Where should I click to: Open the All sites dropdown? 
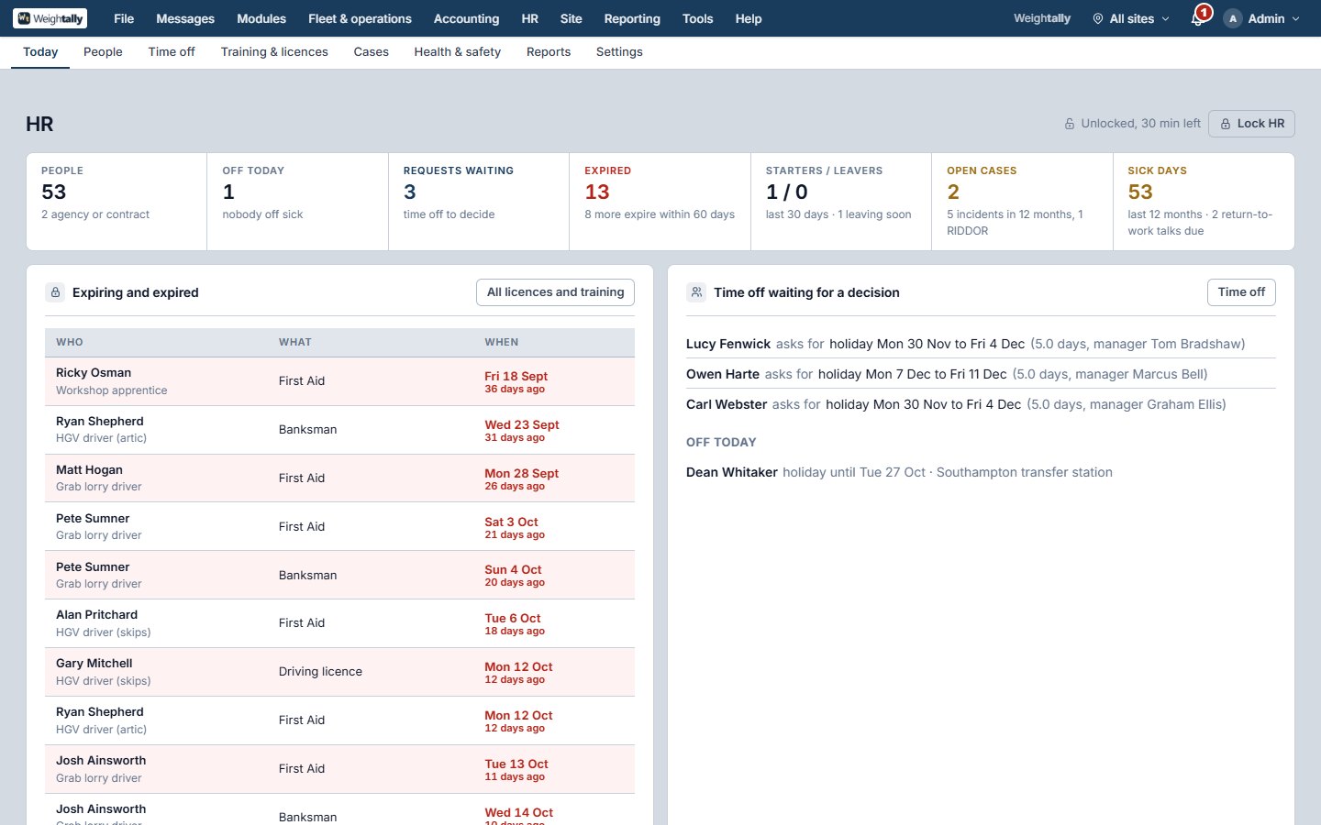click(1131, 18)
